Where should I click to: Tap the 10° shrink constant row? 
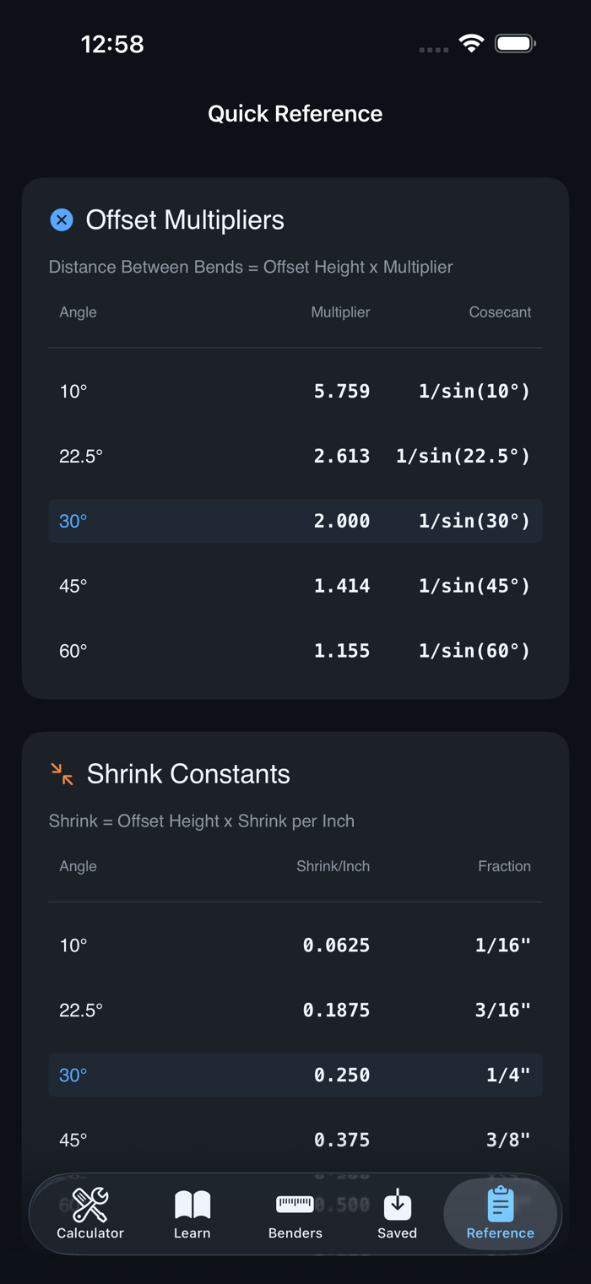(295, 945)
